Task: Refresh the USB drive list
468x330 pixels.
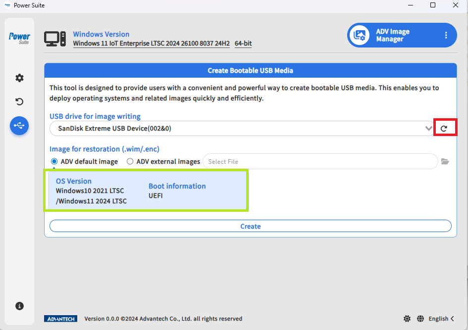Action: (444, 129)
